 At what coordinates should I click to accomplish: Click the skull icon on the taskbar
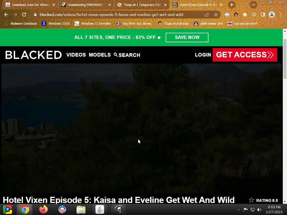tap(119, 209)
